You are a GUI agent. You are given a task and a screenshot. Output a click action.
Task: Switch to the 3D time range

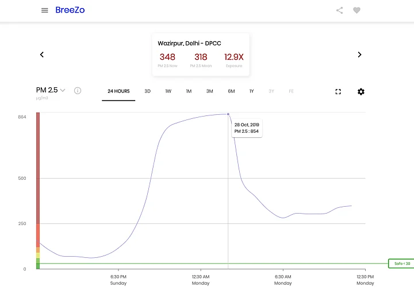147,91
